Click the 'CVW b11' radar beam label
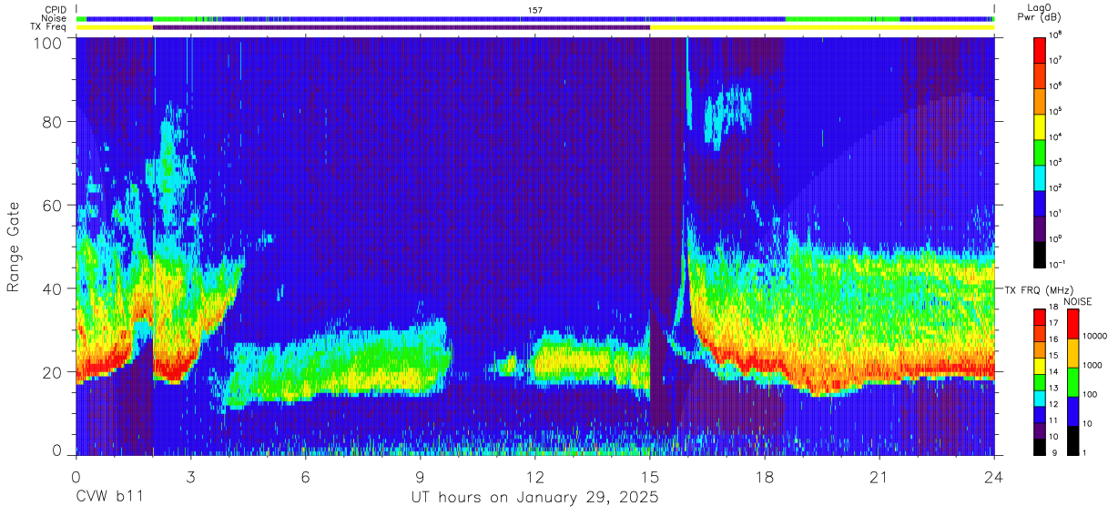 coord(109,497)
